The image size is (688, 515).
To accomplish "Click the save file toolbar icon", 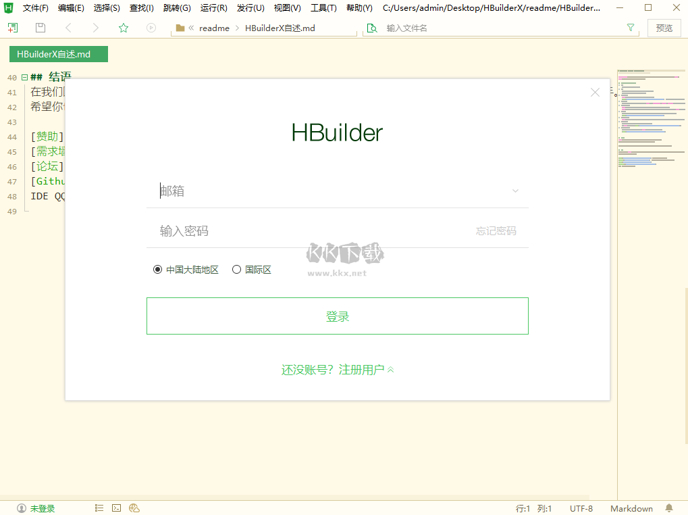I will pyautogui.click(x=41, y=28).
